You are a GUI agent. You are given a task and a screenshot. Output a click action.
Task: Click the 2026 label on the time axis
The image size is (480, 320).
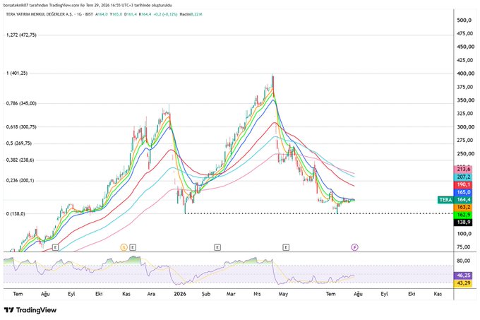180,294
